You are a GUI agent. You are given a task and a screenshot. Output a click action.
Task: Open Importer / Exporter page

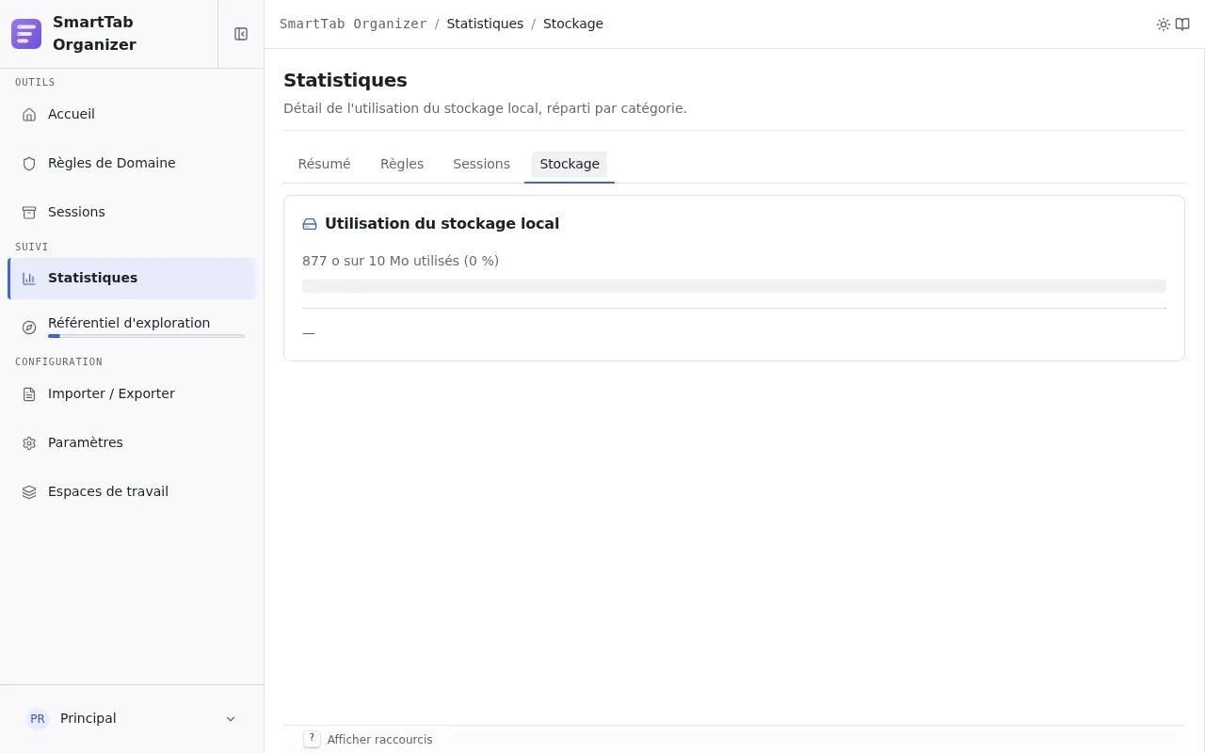(x=132, y=393)
